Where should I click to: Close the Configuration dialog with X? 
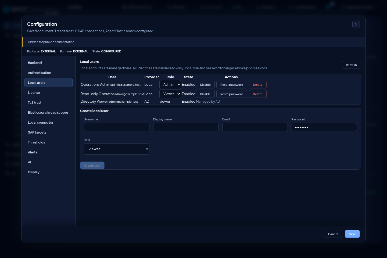coord(356,24)
